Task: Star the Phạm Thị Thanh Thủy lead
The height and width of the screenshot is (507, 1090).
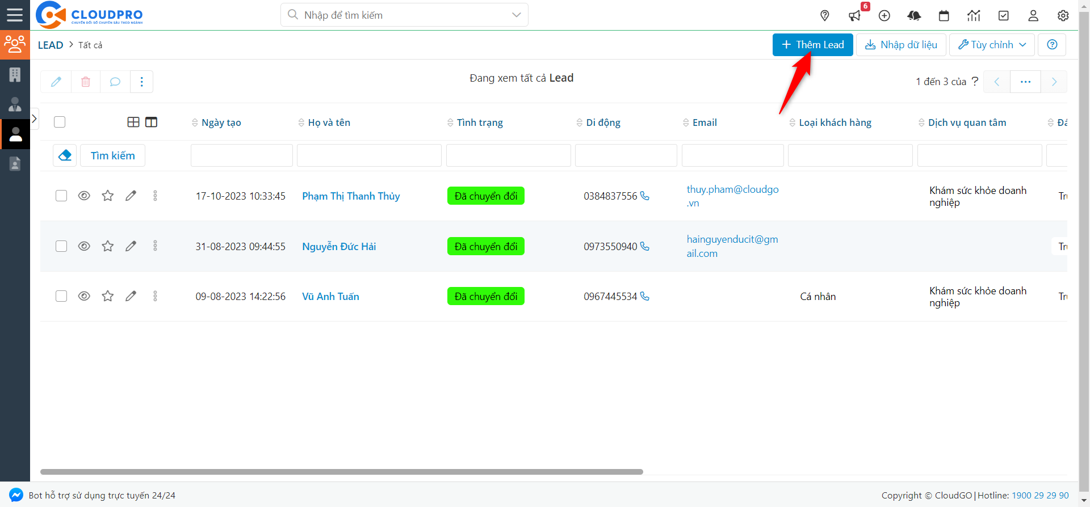Action: point(108,196)
